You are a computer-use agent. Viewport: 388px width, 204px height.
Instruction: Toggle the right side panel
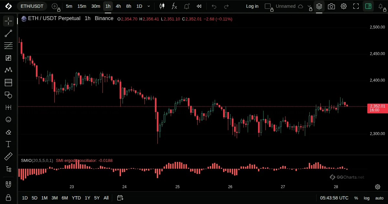pyautogui.click(x=368, y=6)
